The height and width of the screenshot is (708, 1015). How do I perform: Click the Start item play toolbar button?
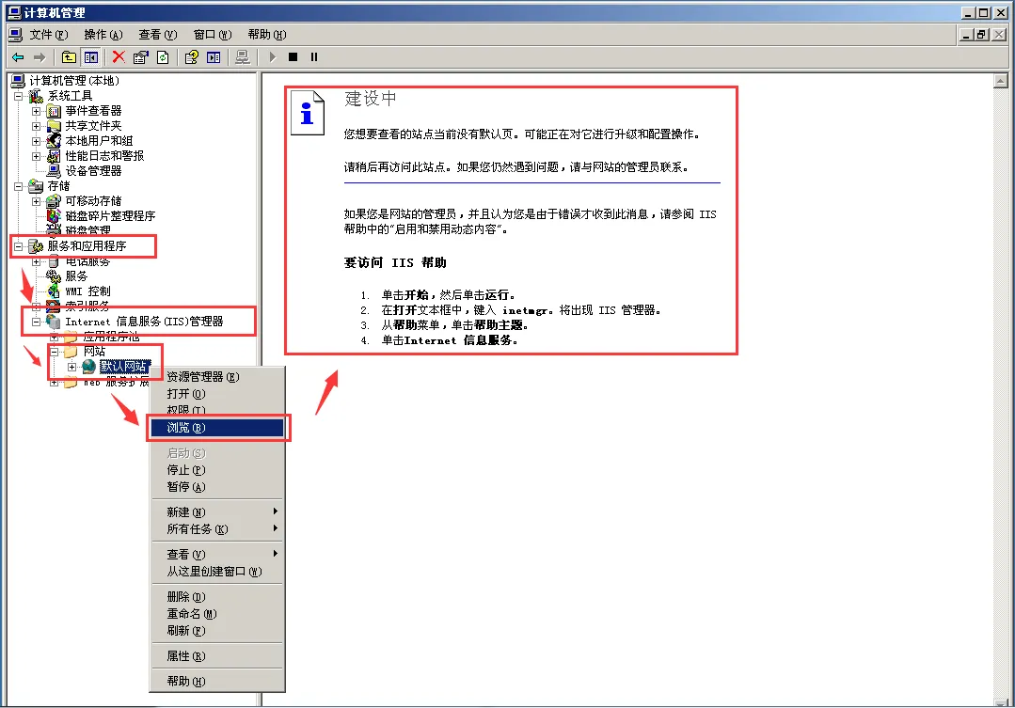(x=273, y=57)
